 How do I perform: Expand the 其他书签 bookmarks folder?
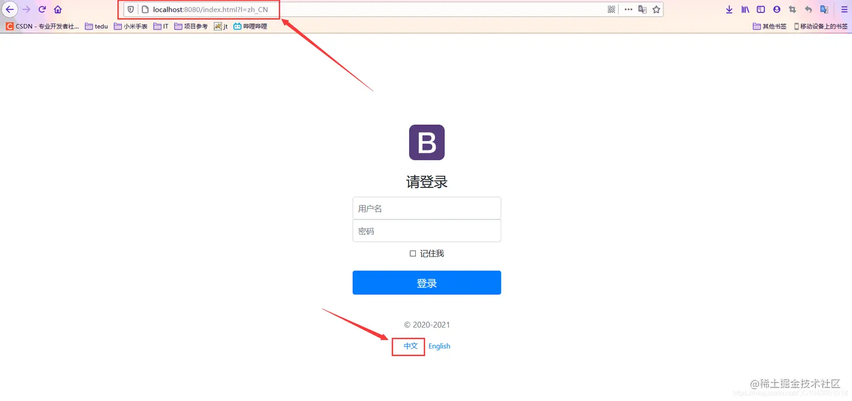[770, 26]
